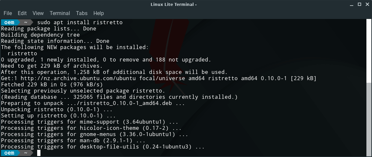
Task: Open the File menu
Action: pos(8,13)
